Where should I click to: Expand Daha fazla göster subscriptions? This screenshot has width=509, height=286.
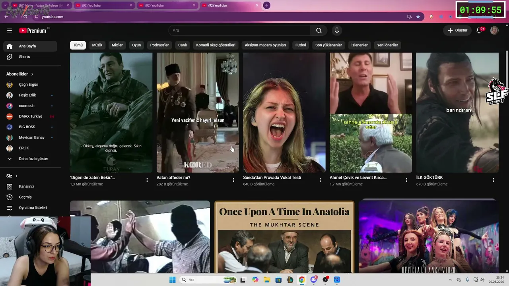30,159
